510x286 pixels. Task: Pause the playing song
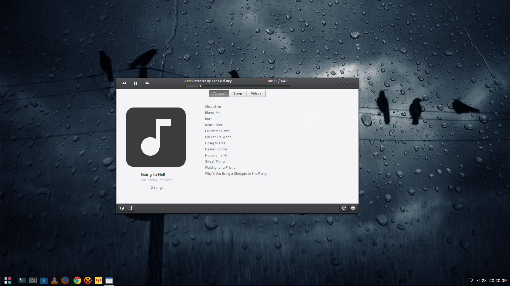click(x=136, y=83)
